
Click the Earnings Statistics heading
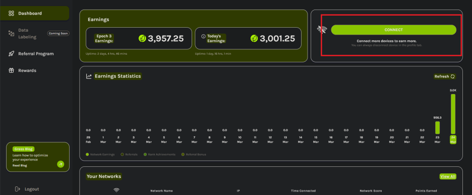click(117, 76)
